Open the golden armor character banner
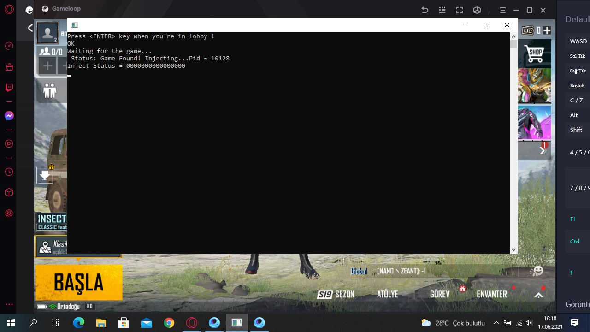590x332 pixels. coord(535,85)
